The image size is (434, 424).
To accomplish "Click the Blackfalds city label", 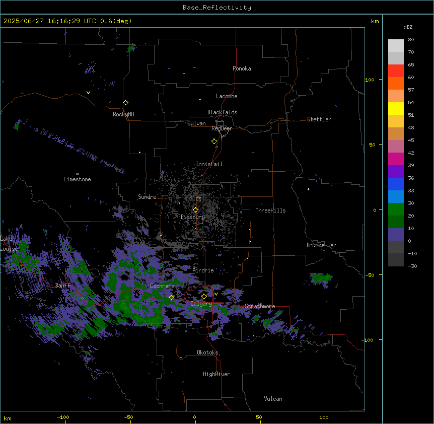I will point(222,112).
